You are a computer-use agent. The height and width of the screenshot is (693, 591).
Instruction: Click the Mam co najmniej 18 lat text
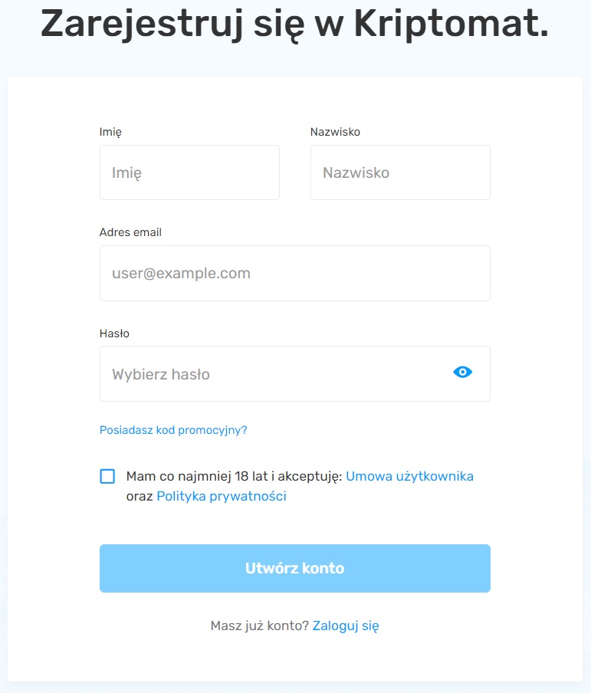click(x=192, y=476)
